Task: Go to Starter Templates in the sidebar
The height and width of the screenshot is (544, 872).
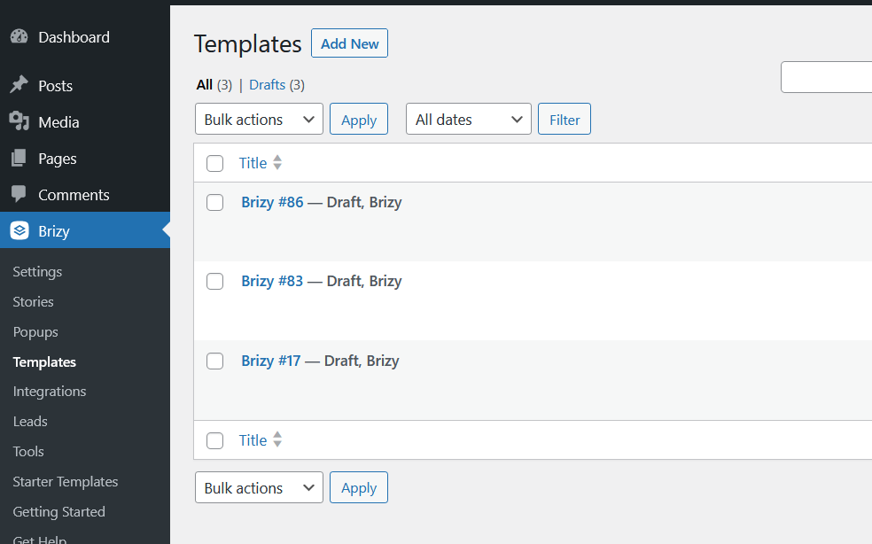Action: point(65,481)
